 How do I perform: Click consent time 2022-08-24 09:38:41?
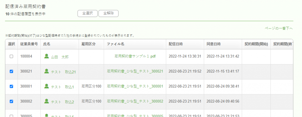coord(223,86)
